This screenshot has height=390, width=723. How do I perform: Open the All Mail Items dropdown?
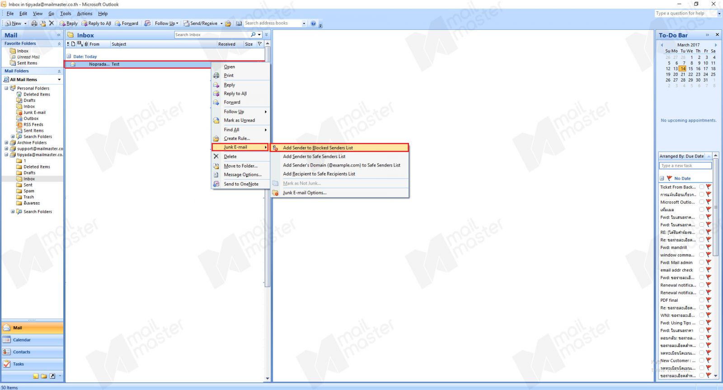pos(59,80)
